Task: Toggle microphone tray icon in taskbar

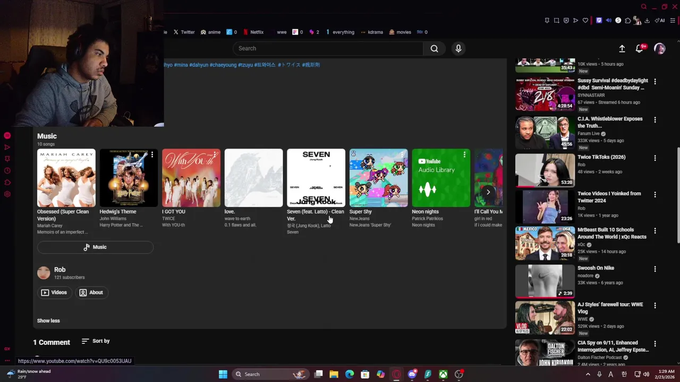Action: point(599,374)
